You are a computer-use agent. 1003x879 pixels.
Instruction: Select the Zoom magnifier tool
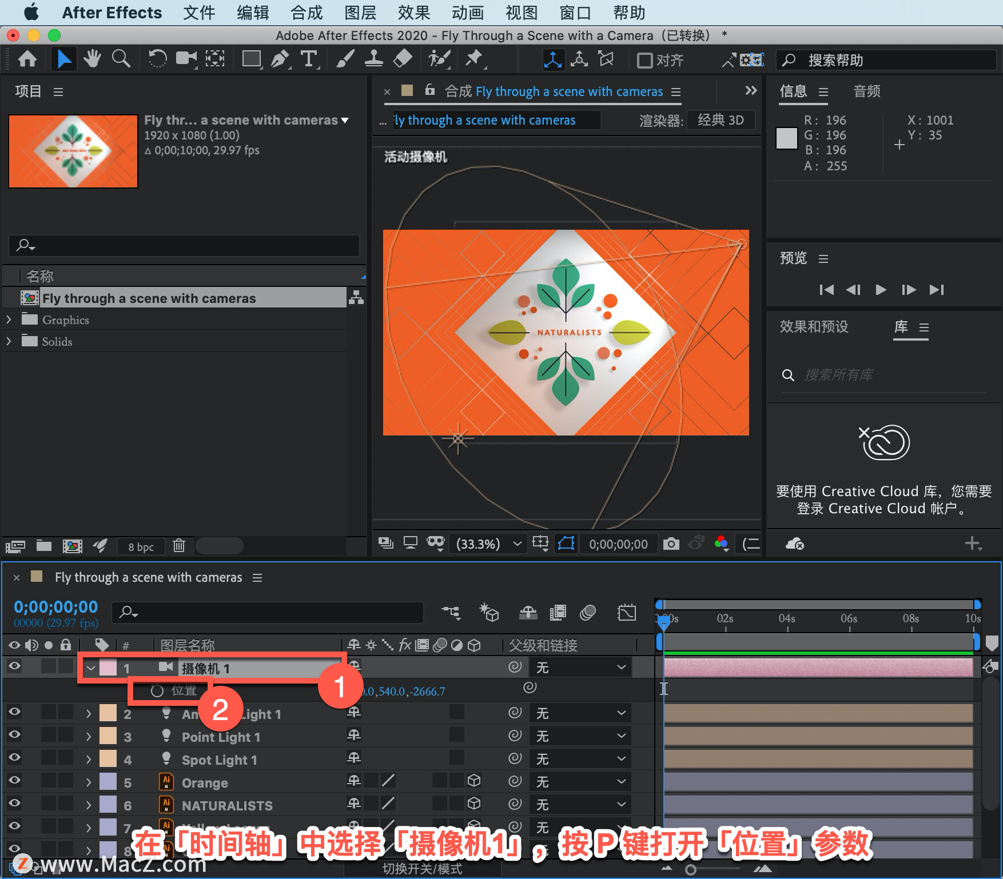(x=121, y=59)
